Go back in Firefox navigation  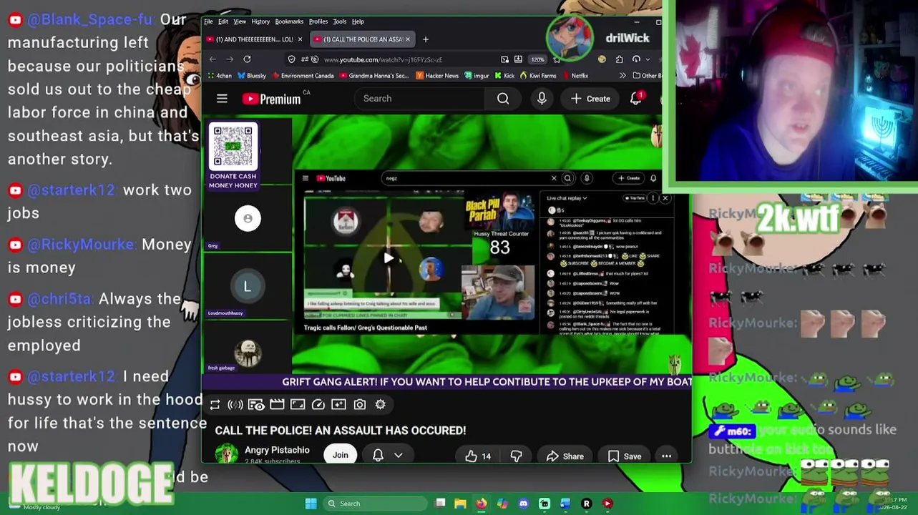tap(213, 59)
